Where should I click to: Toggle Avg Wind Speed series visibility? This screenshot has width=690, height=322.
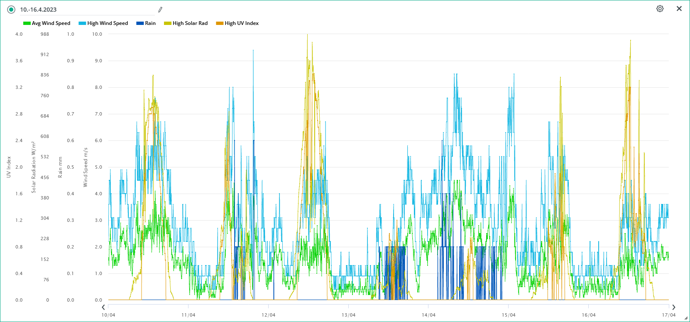[x=51, y=23]
